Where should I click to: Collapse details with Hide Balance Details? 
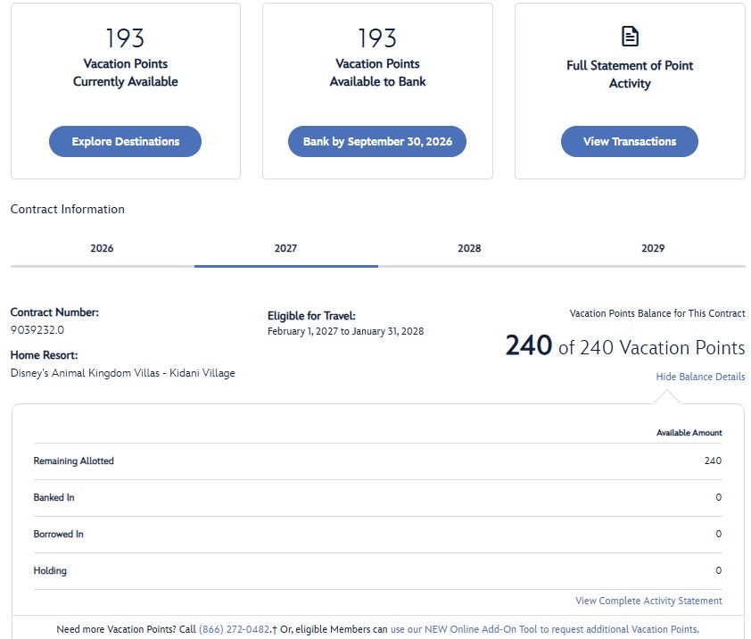[x=700, y=377]
